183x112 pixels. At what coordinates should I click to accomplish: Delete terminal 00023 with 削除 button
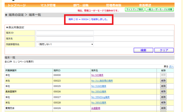click(x=163, y=81)
